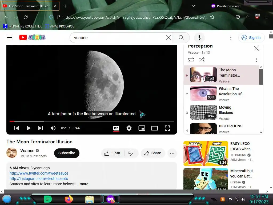The image size is (273, 205).
Task: Click the playlist panel scrollbar
Action: (x=261, y=77)
